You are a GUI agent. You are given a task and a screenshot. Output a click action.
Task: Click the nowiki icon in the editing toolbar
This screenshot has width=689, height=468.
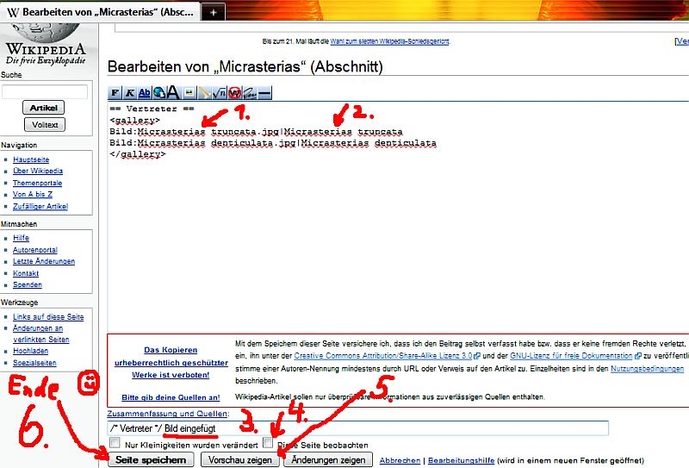(x=234, y=92)
